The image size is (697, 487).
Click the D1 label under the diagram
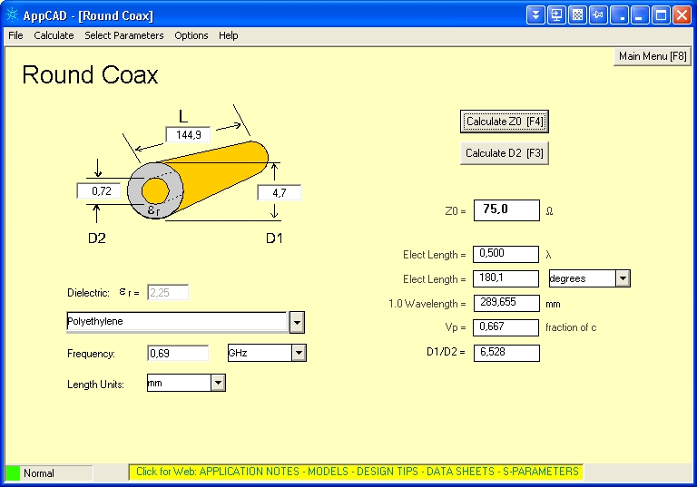(x=274, y=239)
